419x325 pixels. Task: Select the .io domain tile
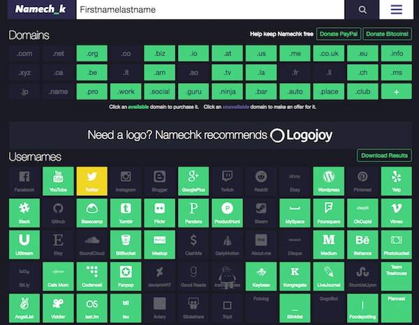tap(193, 54)
